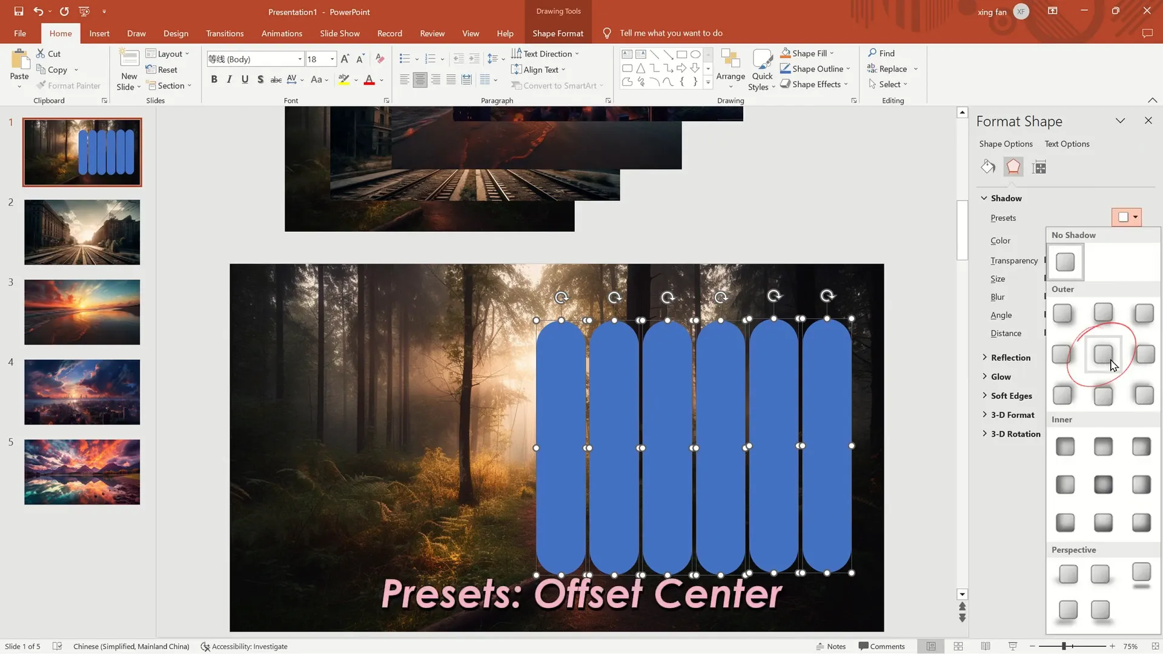
Task: Select the oval shape in the shapes gallery
Action: tap(695, 54)
